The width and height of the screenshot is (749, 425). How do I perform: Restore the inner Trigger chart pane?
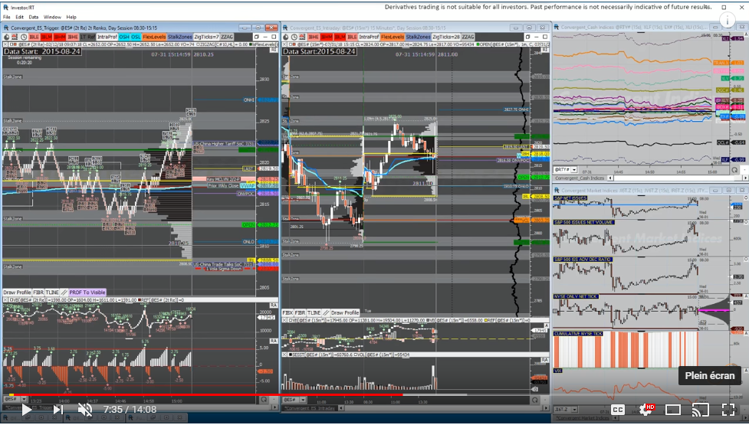(x=257, y=37)
